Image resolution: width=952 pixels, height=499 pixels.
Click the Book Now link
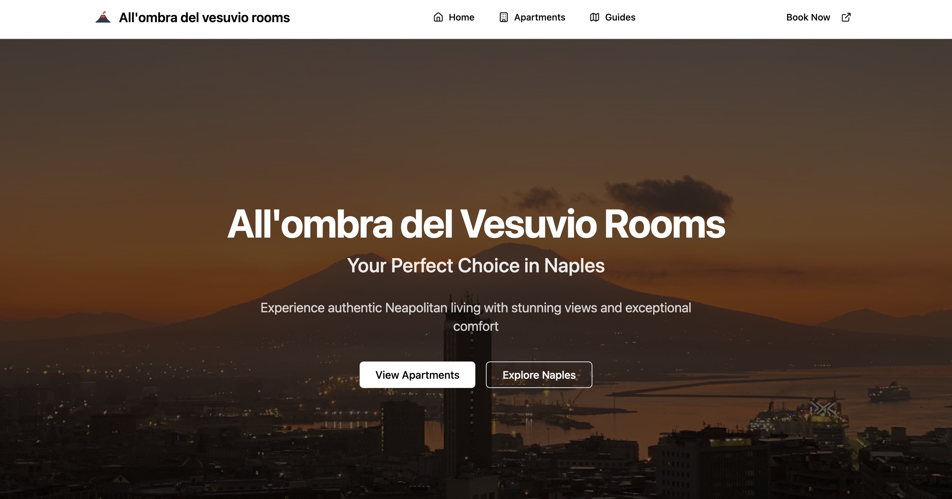point(818,18)
